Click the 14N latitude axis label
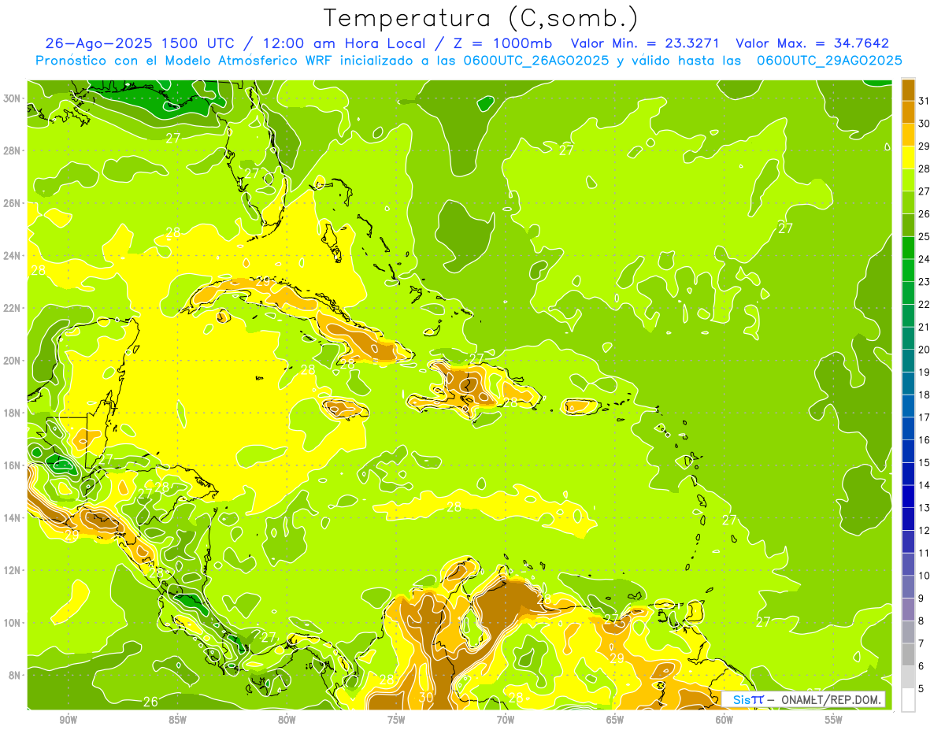Viewport: 945px width, 730px height. pyautogui.click(x=12, y=518)
